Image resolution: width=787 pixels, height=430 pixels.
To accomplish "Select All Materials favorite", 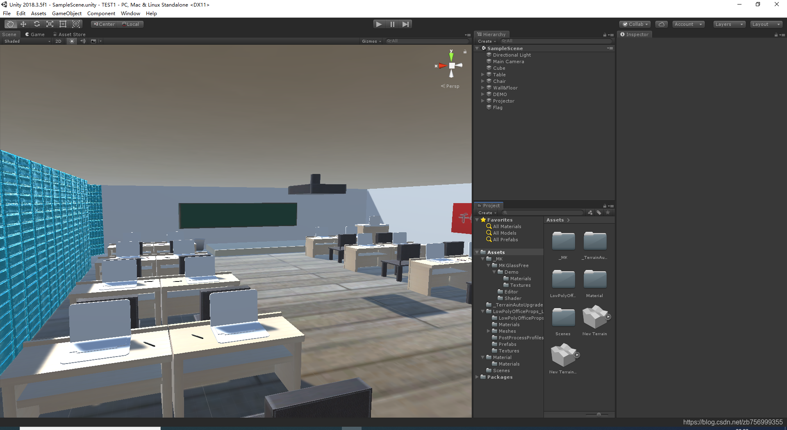I will click(x=507, y=226).
